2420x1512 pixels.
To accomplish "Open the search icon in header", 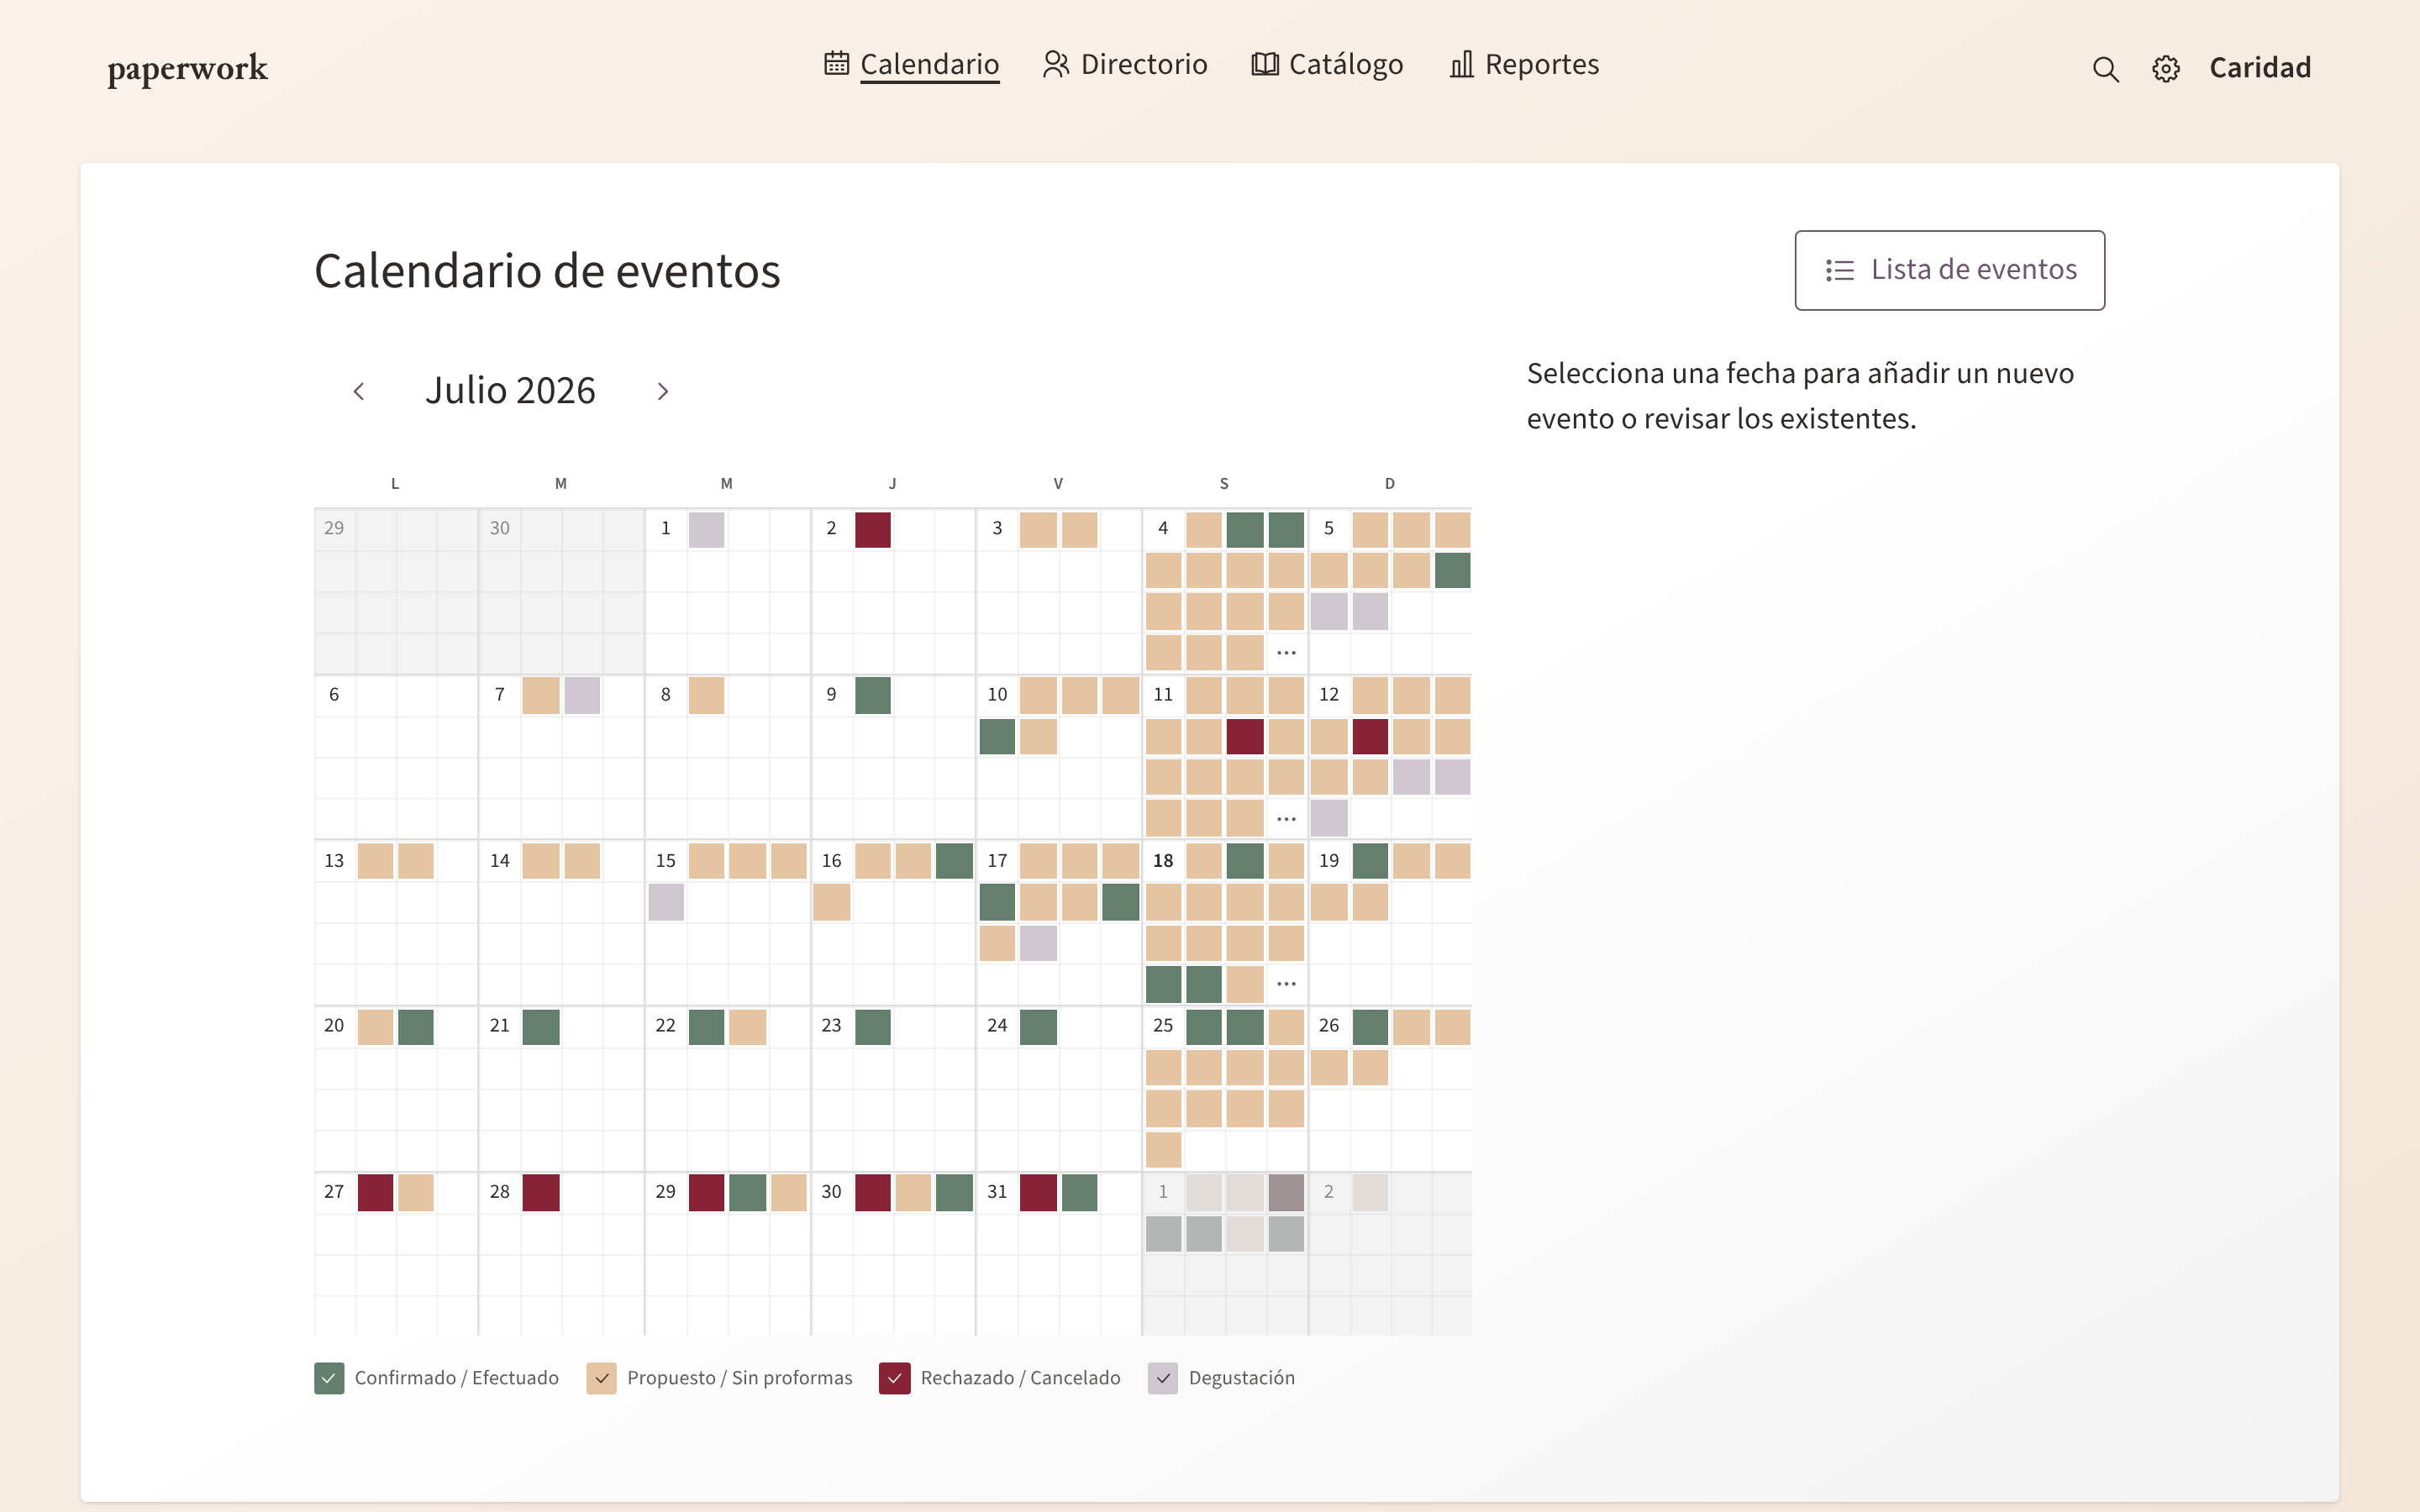I will 2105,69.
